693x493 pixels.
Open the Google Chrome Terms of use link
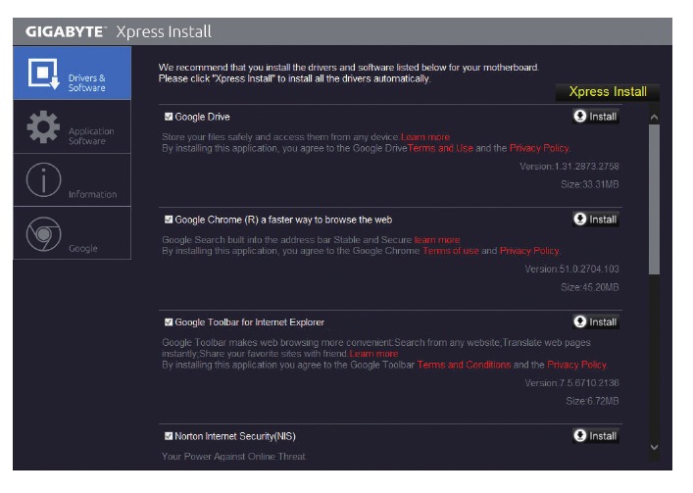coord(451,251)
